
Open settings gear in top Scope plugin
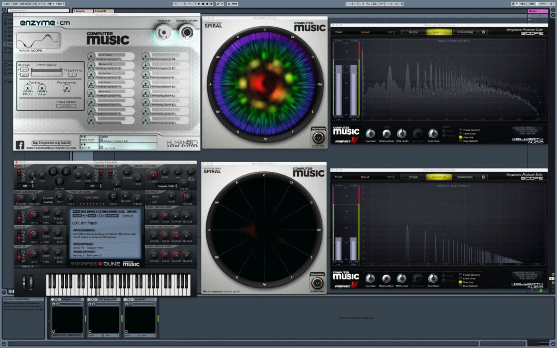pyautogui.click(x=483, y=32)
